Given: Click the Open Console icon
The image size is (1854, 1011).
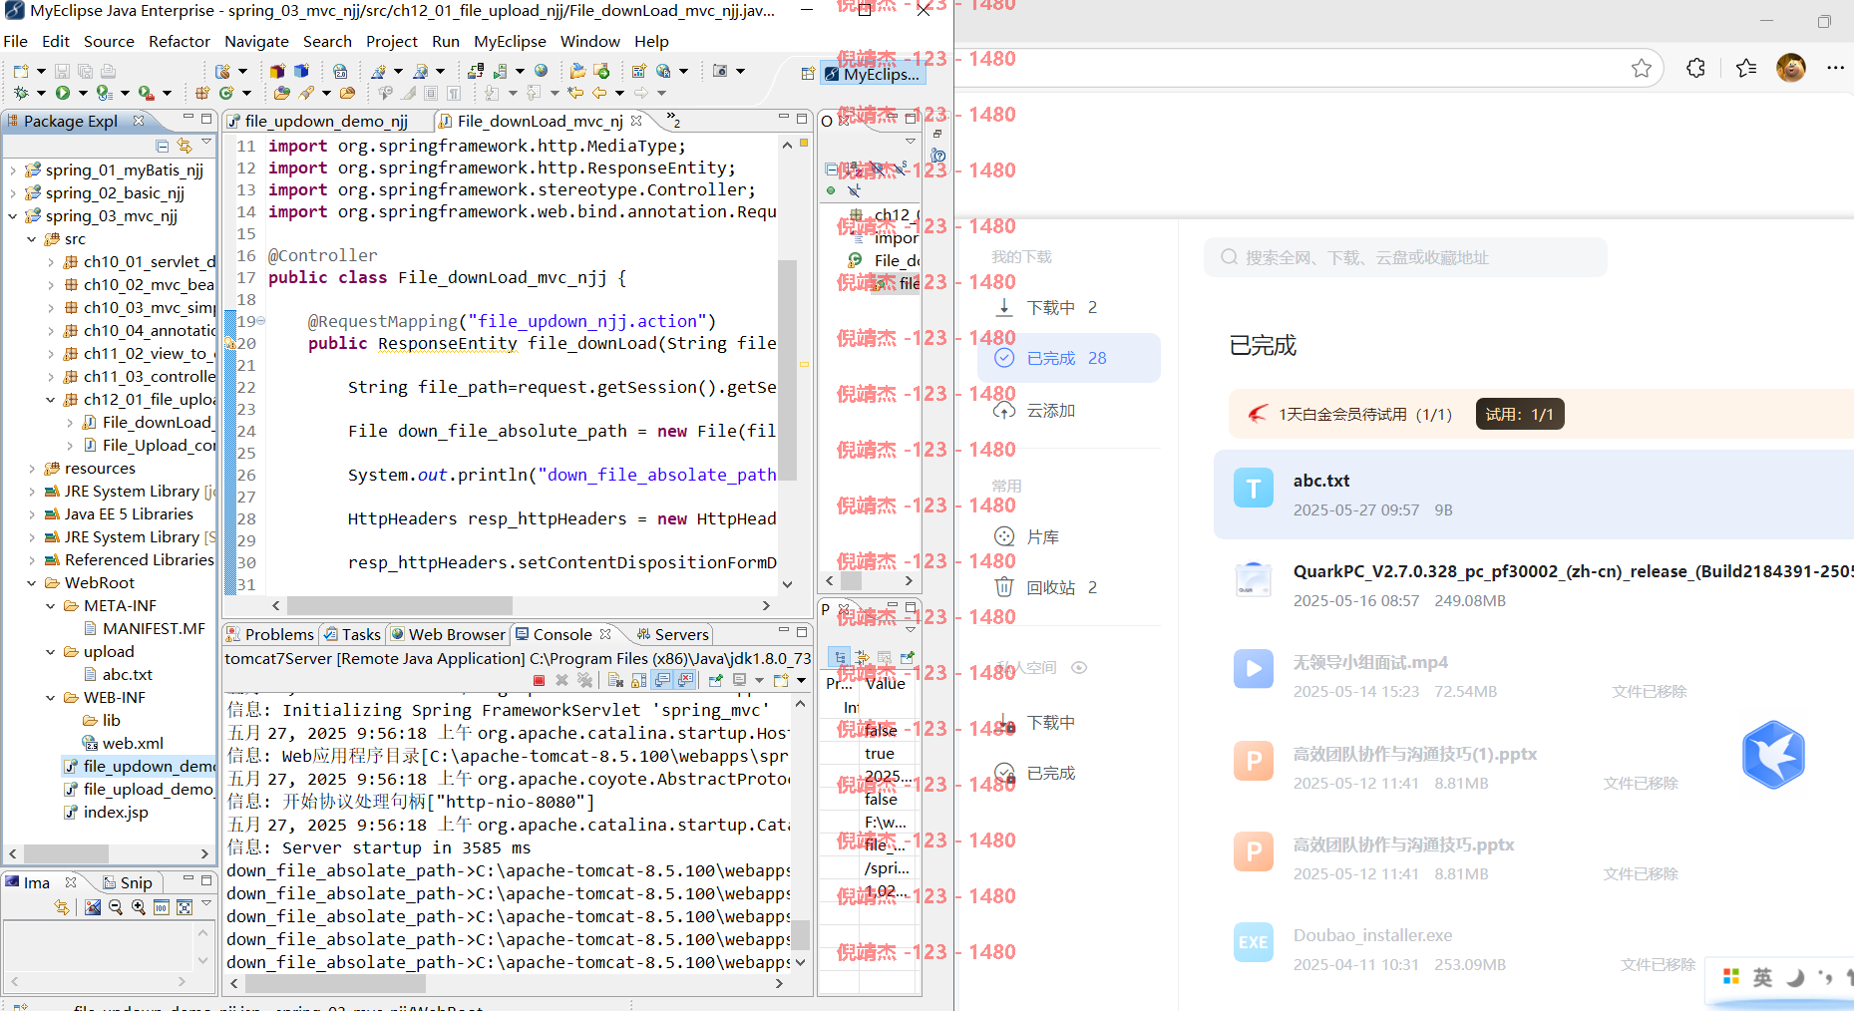Looking at the screenshot, I should pyautogui.click(x=782, y=680).
